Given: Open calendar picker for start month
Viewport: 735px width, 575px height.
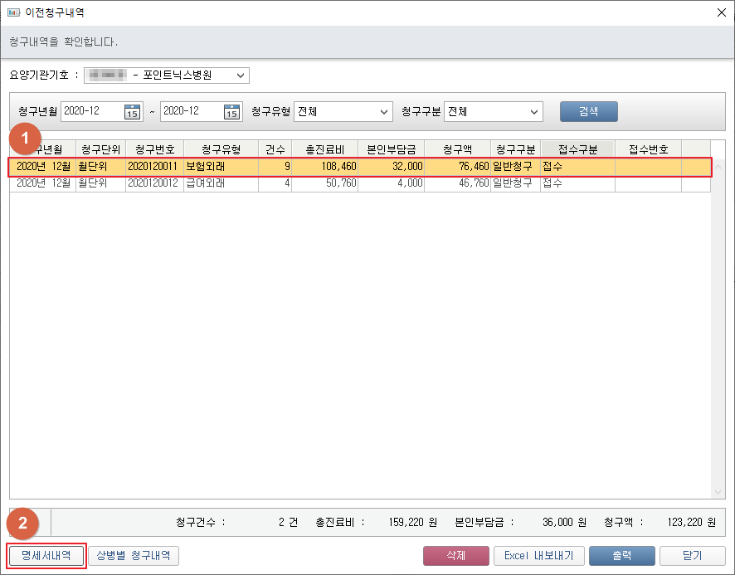Looking at the screenshot, I should [133, 112].
